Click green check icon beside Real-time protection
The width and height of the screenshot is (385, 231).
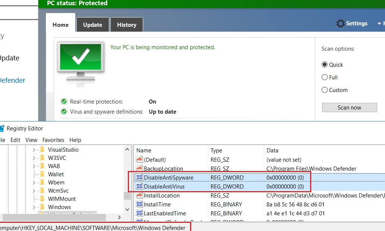pos(64,101)
